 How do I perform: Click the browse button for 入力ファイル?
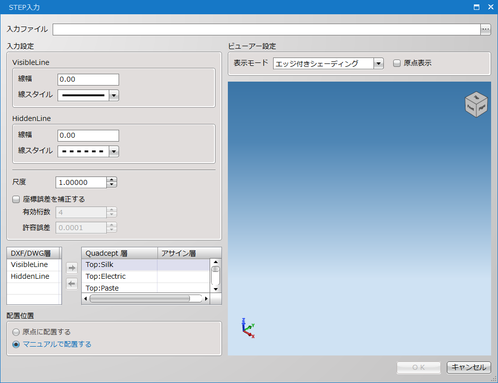(486, 29)
